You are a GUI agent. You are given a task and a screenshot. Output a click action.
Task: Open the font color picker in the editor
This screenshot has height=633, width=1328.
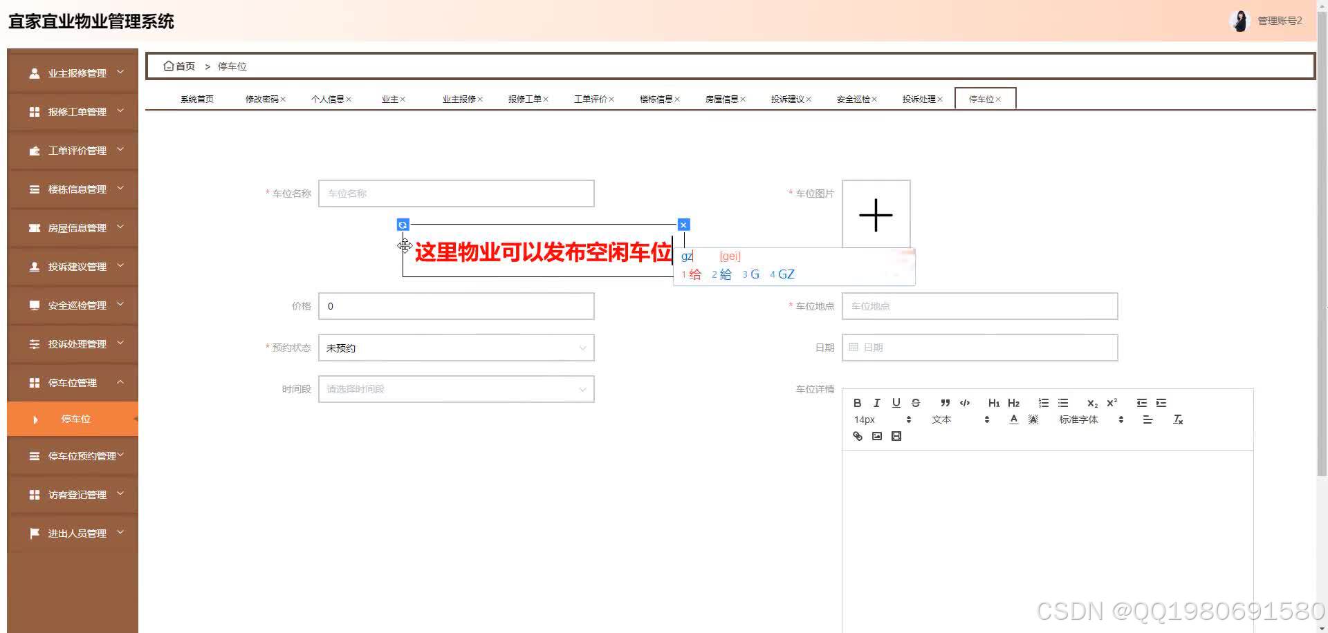click(x=1013, y=419)
